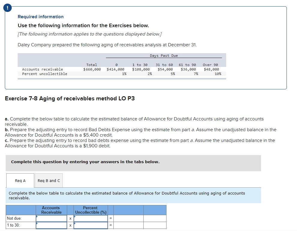297x231 pixels.
Task: Click "Use the following information for the Exercises below"
Action: pyautogui.click(x=83, y=25)
